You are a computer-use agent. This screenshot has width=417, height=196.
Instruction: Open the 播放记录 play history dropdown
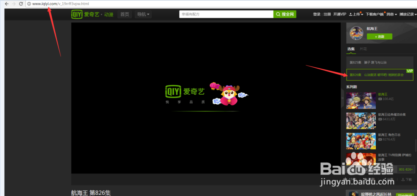coord(408,14)
